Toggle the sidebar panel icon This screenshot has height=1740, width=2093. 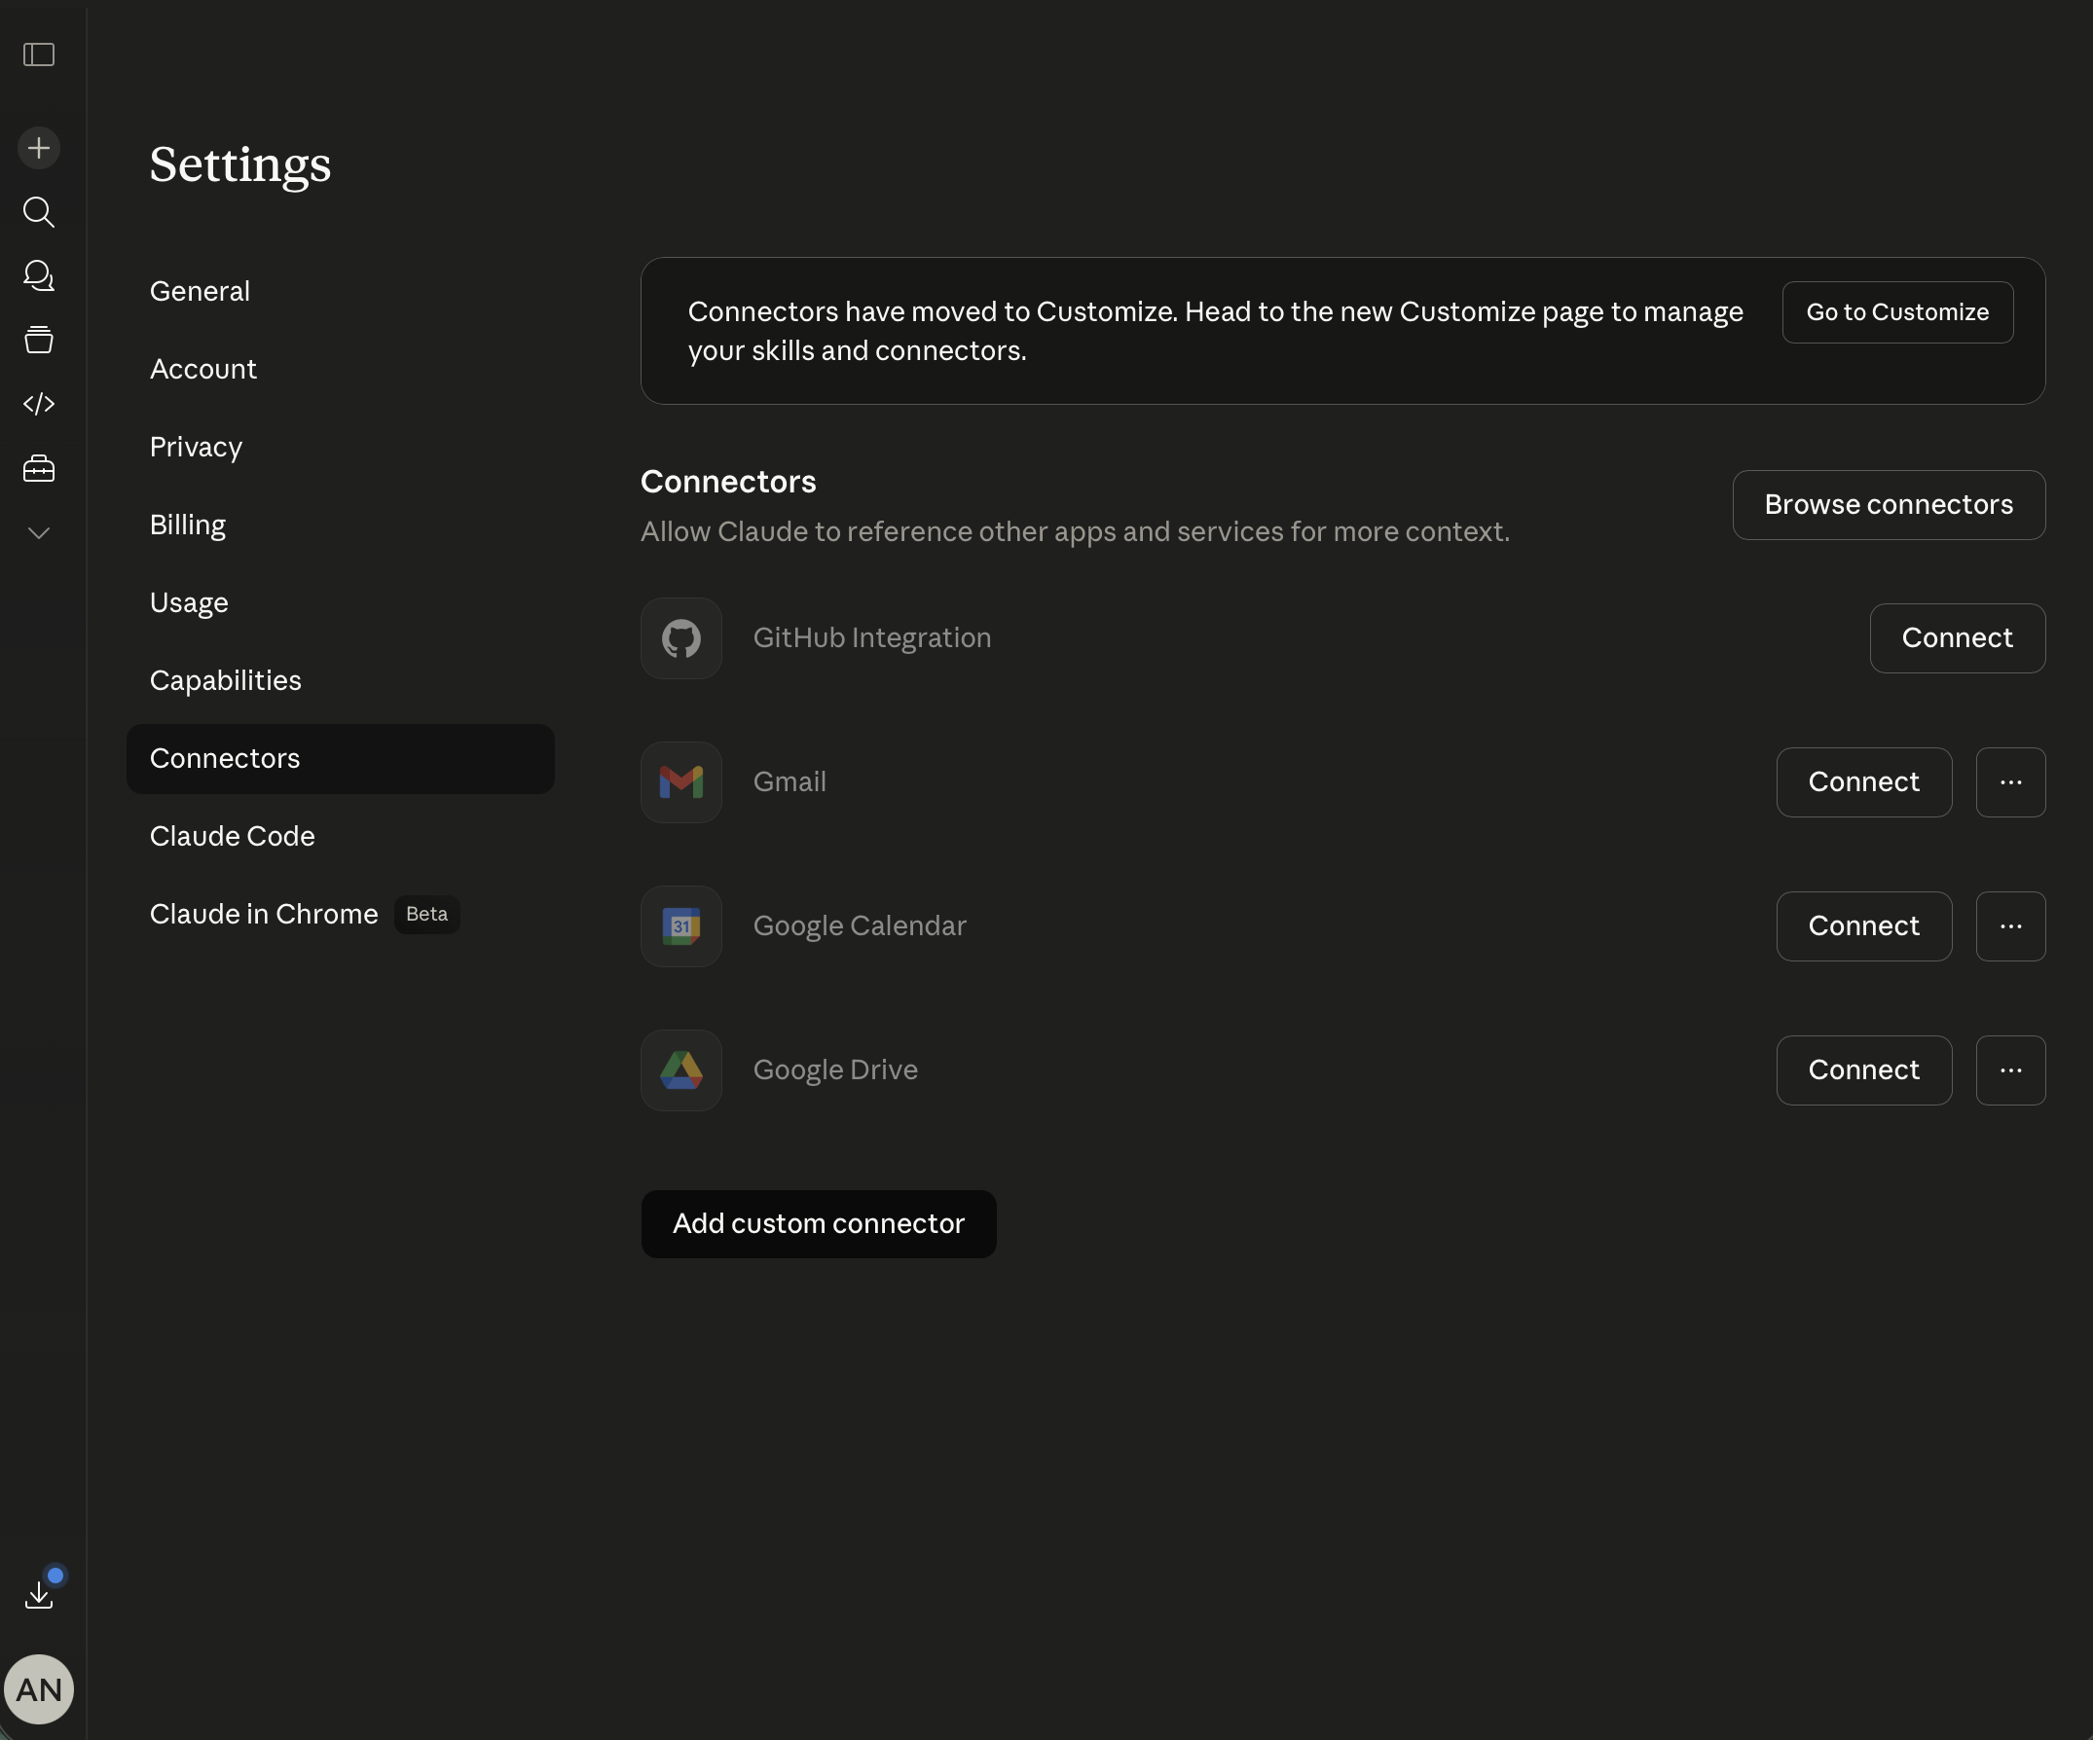[x=38, y=55]
